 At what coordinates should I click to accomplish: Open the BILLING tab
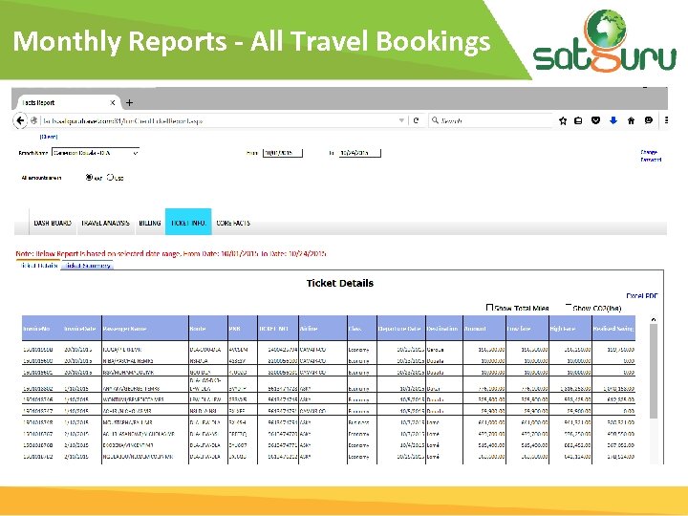(x=150, y=223)
